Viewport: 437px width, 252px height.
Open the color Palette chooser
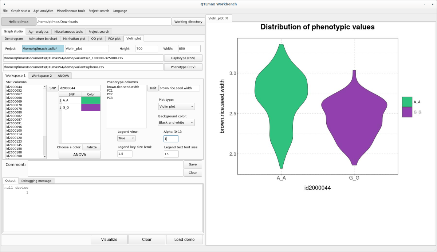click(91, 147)
